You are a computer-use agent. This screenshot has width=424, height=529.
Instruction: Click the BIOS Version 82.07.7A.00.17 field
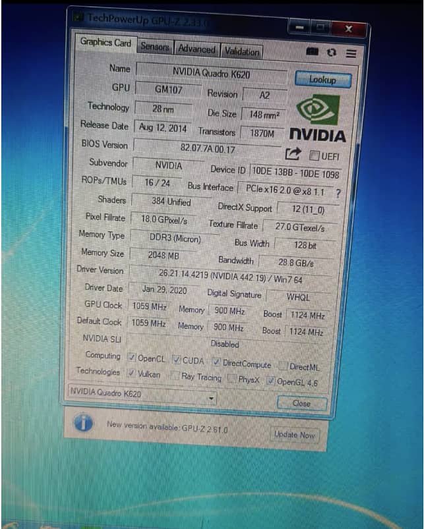tap(208, 148)
